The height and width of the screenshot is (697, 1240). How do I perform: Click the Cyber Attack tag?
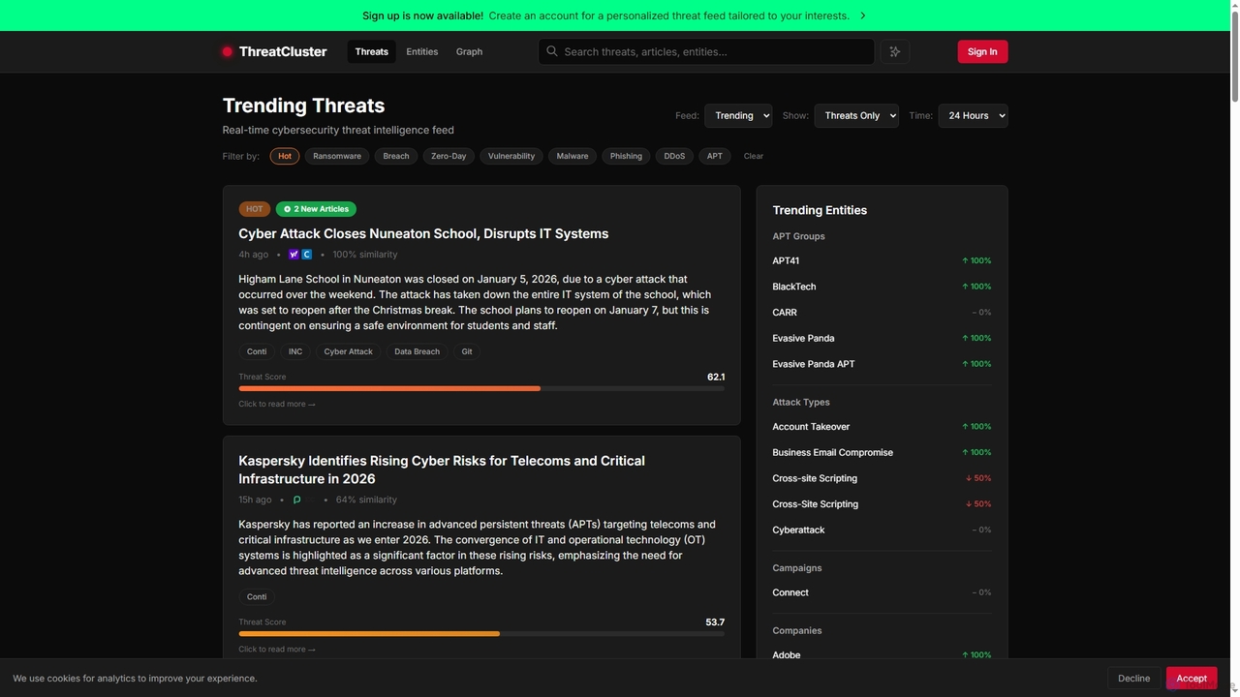348,351
